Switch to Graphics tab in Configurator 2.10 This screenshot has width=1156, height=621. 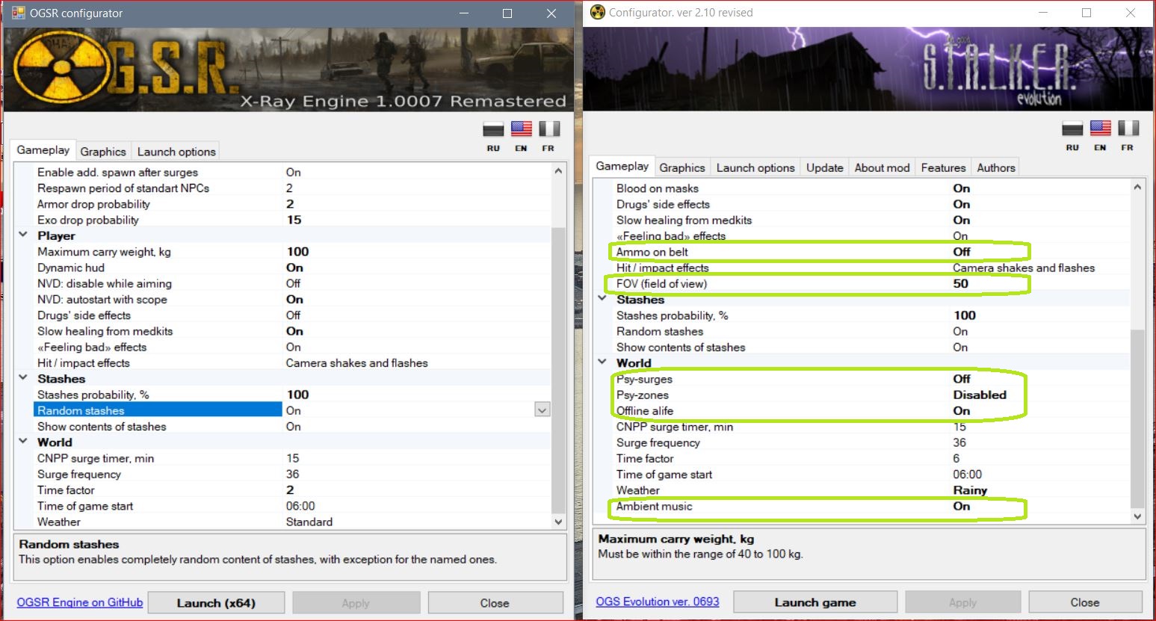682,168
